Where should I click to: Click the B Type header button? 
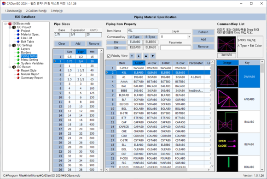[150, 37]
